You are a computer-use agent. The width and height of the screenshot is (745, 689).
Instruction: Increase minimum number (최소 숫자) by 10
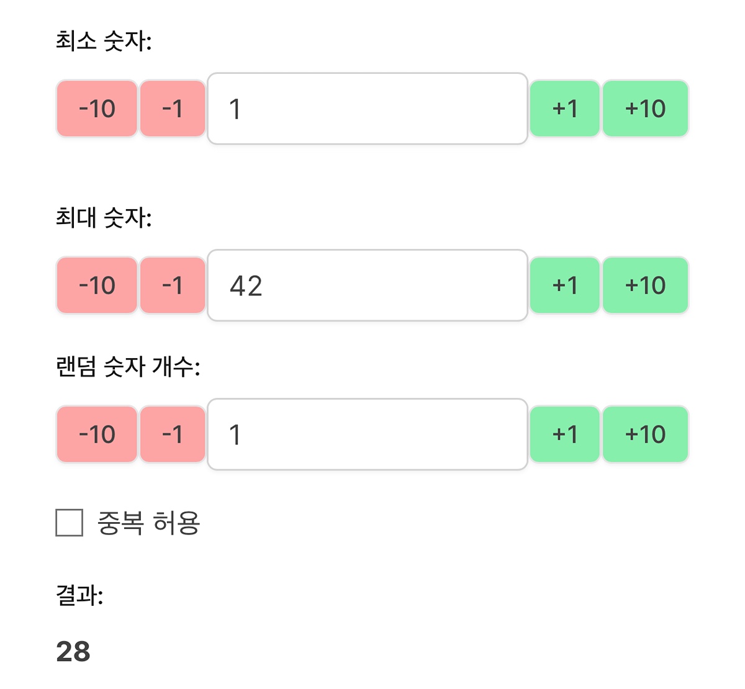[x=645, y=109]
